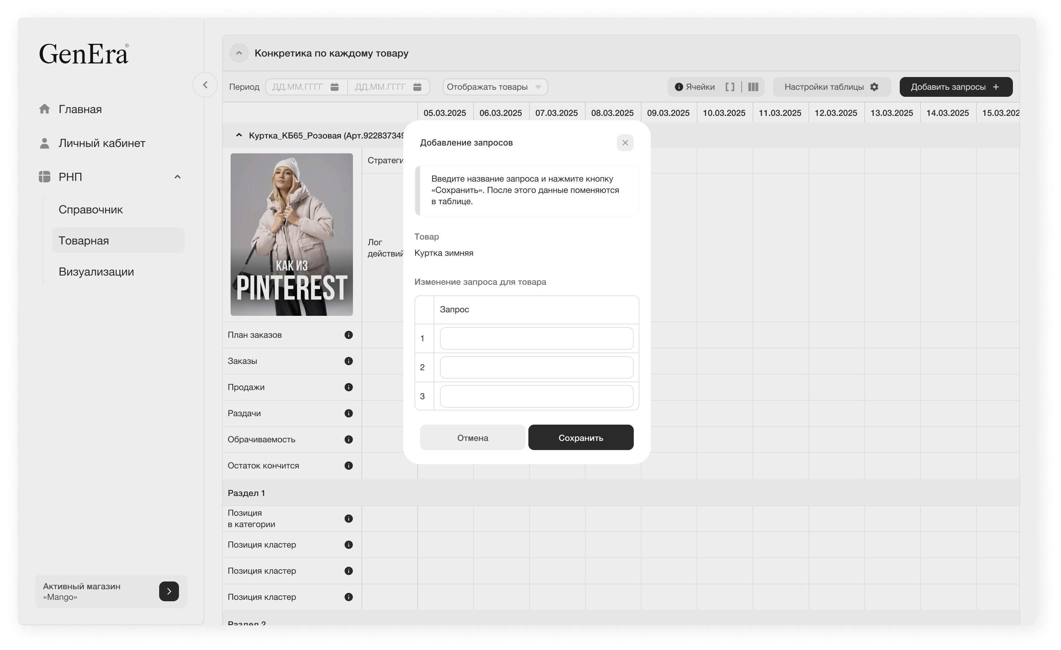Go to Главная page
The width and height of the screenshot is (1061, 650).
80,109
